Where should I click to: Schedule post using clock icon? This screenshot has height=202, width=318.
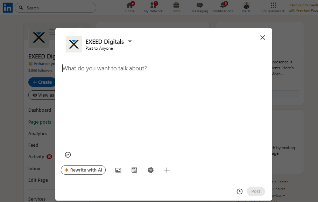240,191
